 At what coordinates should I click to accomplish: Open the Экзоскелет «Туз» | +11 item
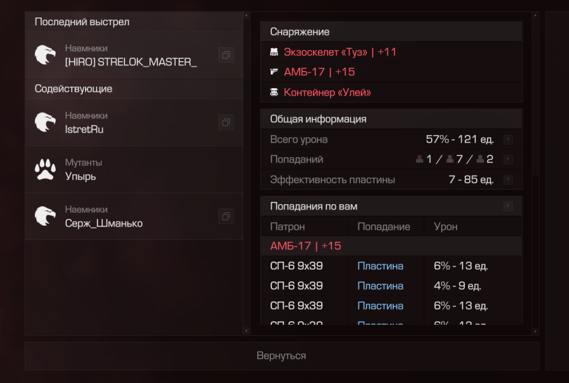click(x=340, y=52)
